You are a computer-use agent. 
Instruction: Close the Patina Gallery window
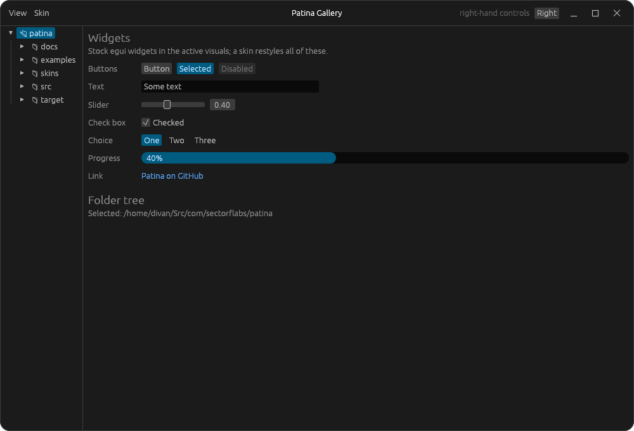point(617,13)
